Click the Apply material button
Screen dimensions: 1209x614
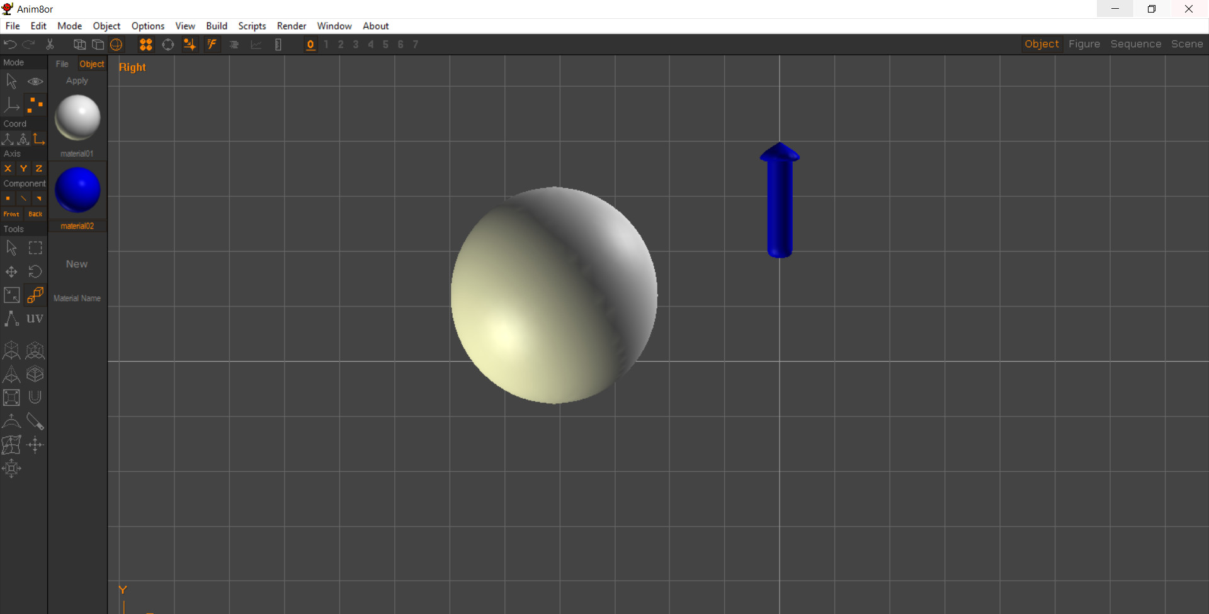(x=77, y=81)
